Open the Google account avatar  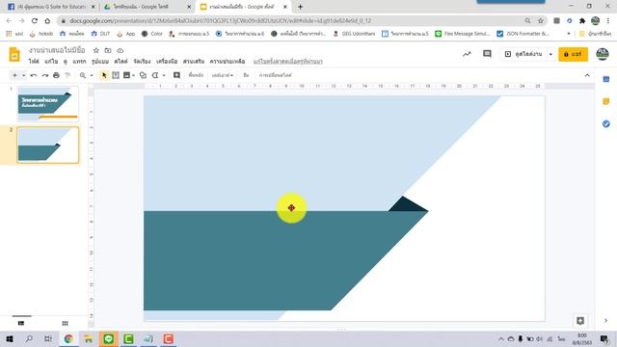(602, 54)
